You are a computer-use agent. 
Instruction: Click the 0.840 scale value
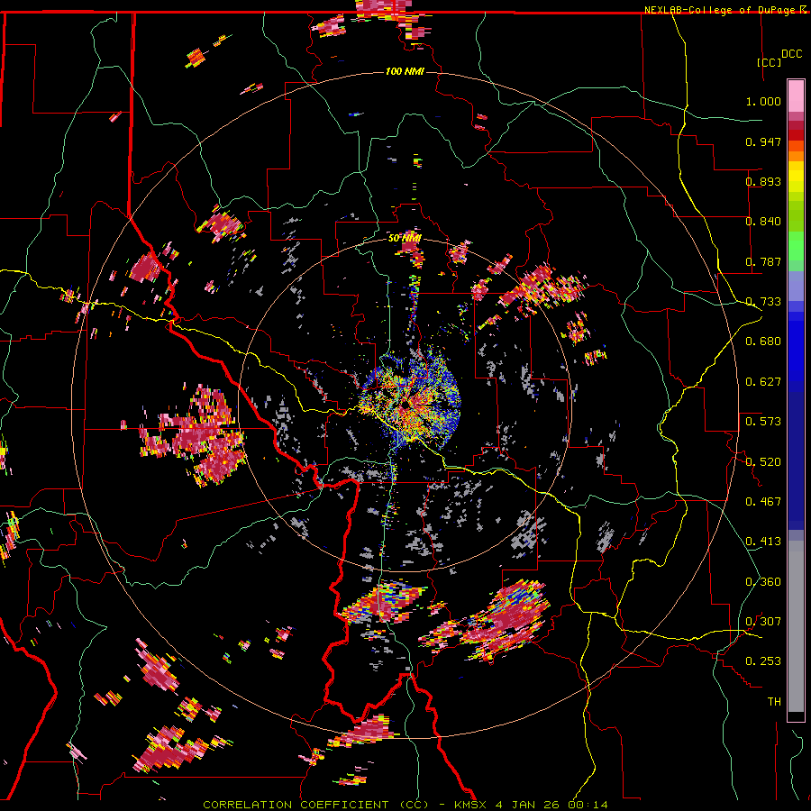pyautogui.click(x=763, y=222)
